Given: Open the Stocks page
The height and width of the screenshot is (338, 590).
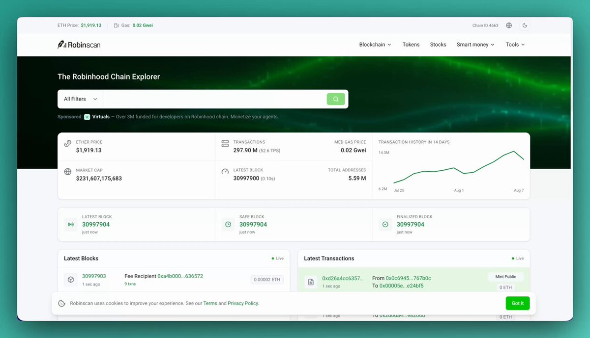Looking at the screenshot, I should pyautogui.click(x=438, y=45).
